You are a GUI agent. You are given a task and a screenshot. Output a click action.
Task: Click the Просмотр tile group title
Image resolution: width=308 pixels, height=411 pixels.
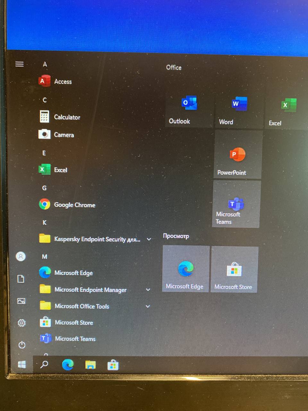(176, 236)
